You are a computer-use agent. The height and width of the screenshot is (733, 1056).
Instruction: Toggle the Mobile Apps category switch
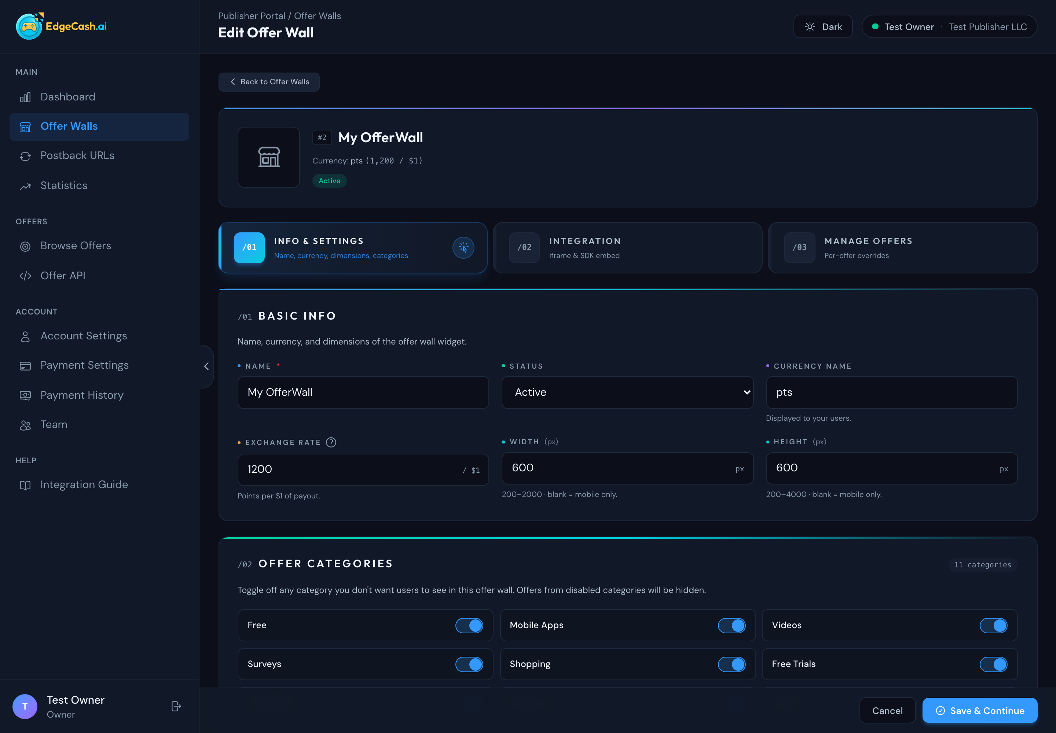[731, 626]
